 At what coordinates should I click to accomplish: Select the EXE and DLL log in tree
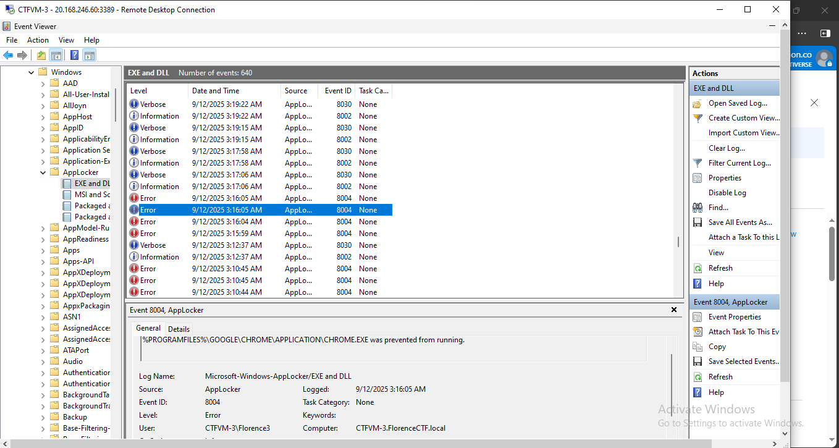(x=92, y=184)
